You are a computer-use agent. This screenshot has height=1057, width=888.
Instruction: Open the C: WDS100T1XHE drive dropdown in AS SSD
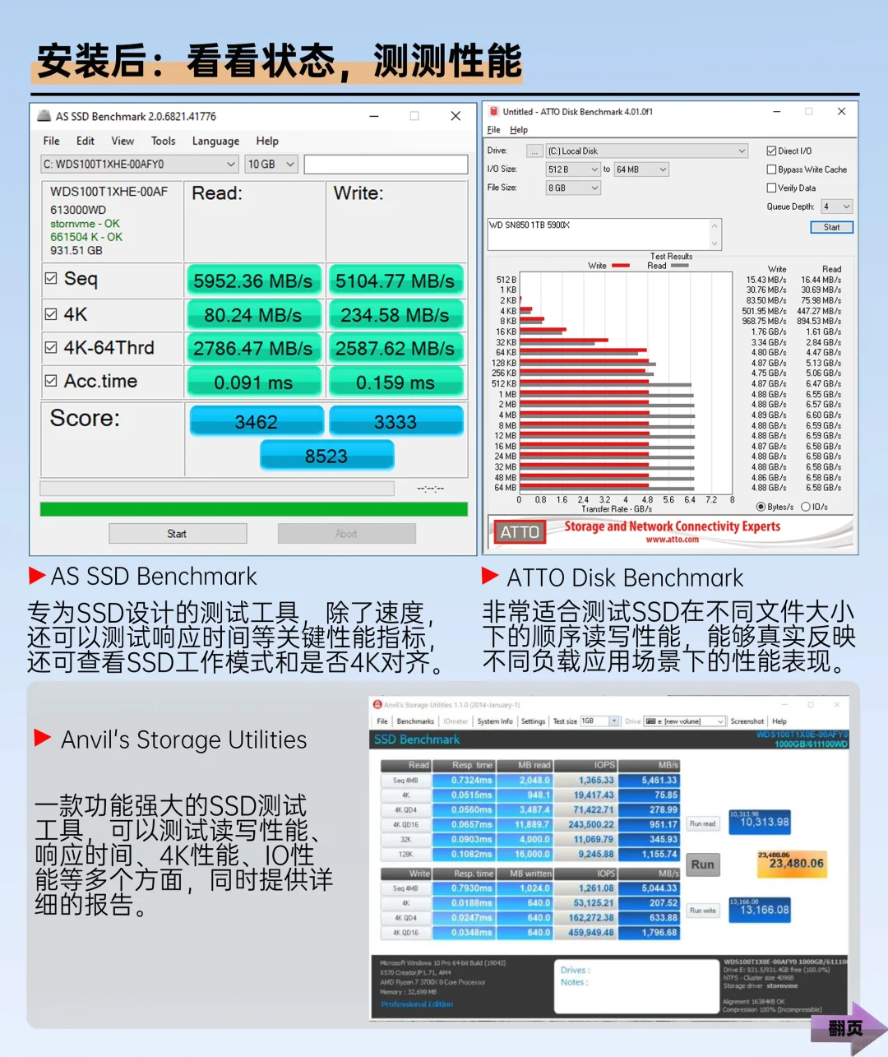click(140, 165)
